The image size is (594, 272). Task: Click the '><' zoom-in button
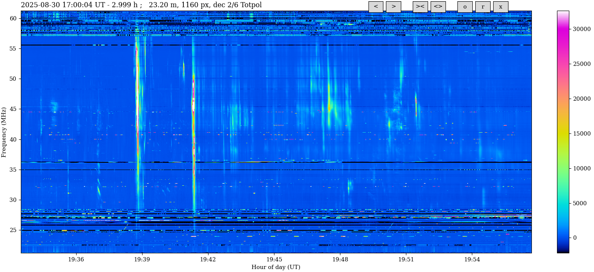click(420, 7)
